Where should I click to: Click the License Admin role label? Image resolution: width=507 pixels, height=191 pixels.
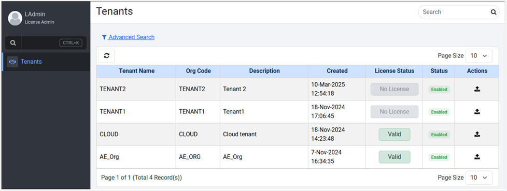coord(39,22)
